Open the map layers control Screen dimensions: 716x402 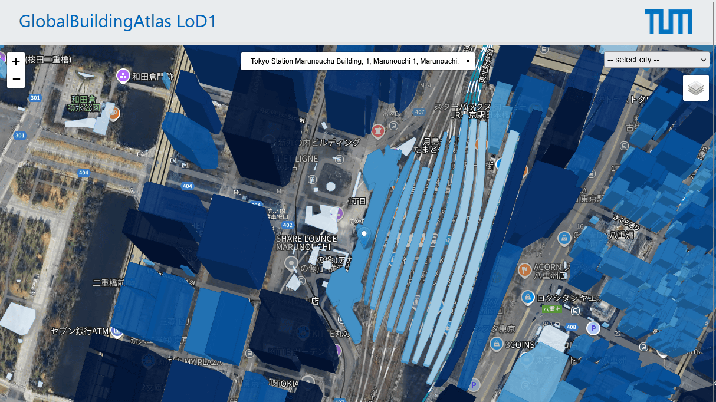coord(696,88)
